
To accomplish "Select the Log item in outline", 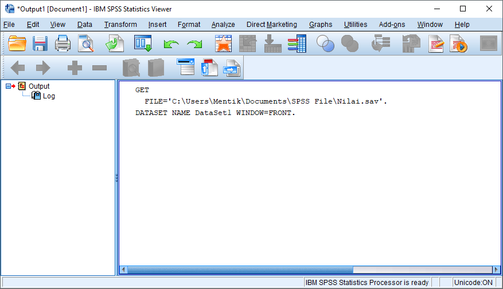I will coord(49,96).
